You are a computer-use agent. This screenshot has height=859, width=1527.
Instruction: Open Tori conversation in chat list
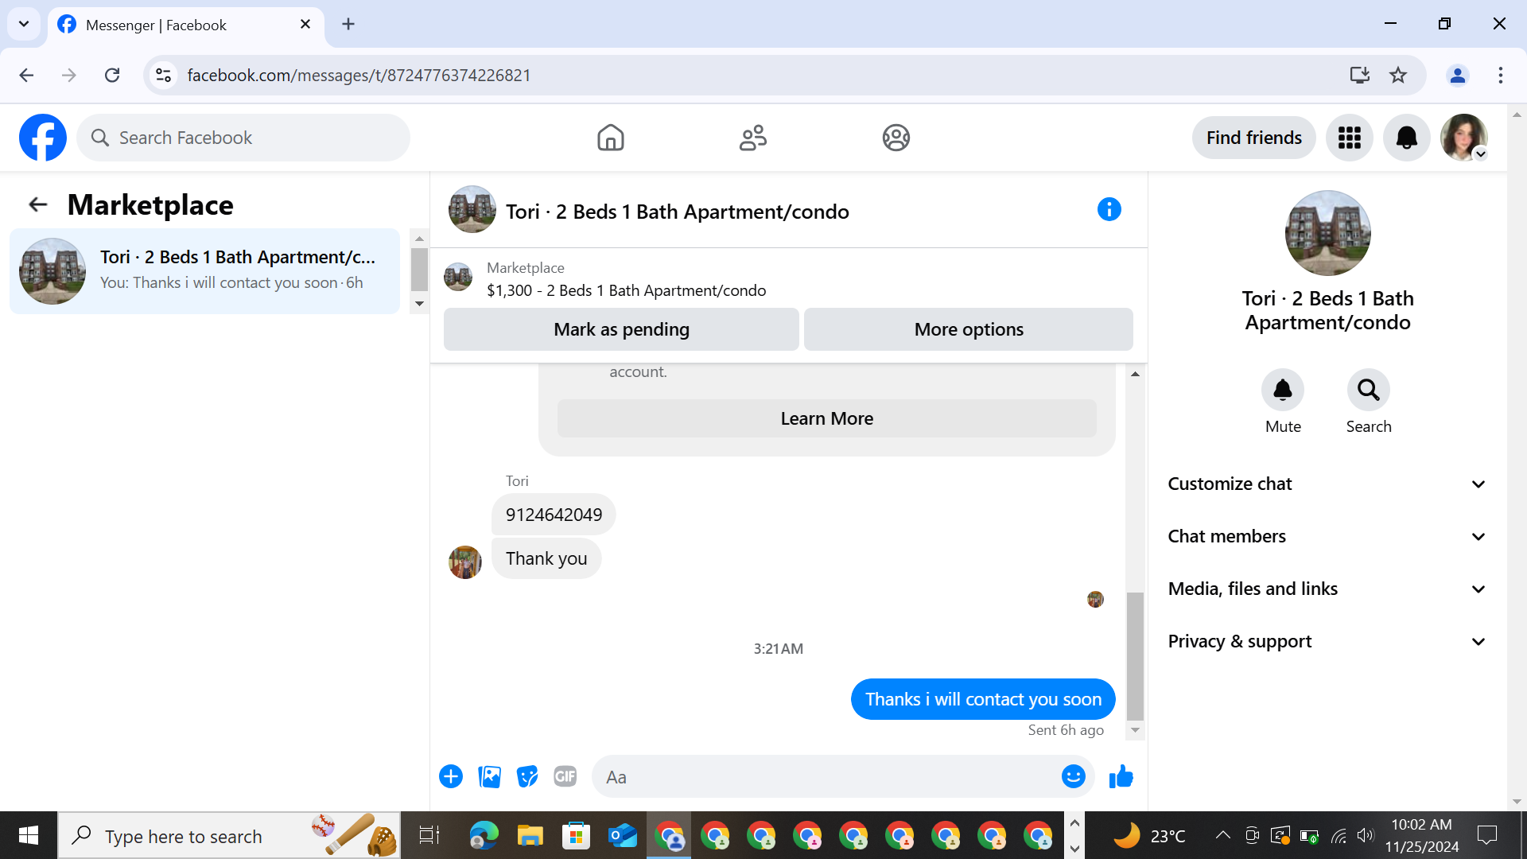pos(204,270)
